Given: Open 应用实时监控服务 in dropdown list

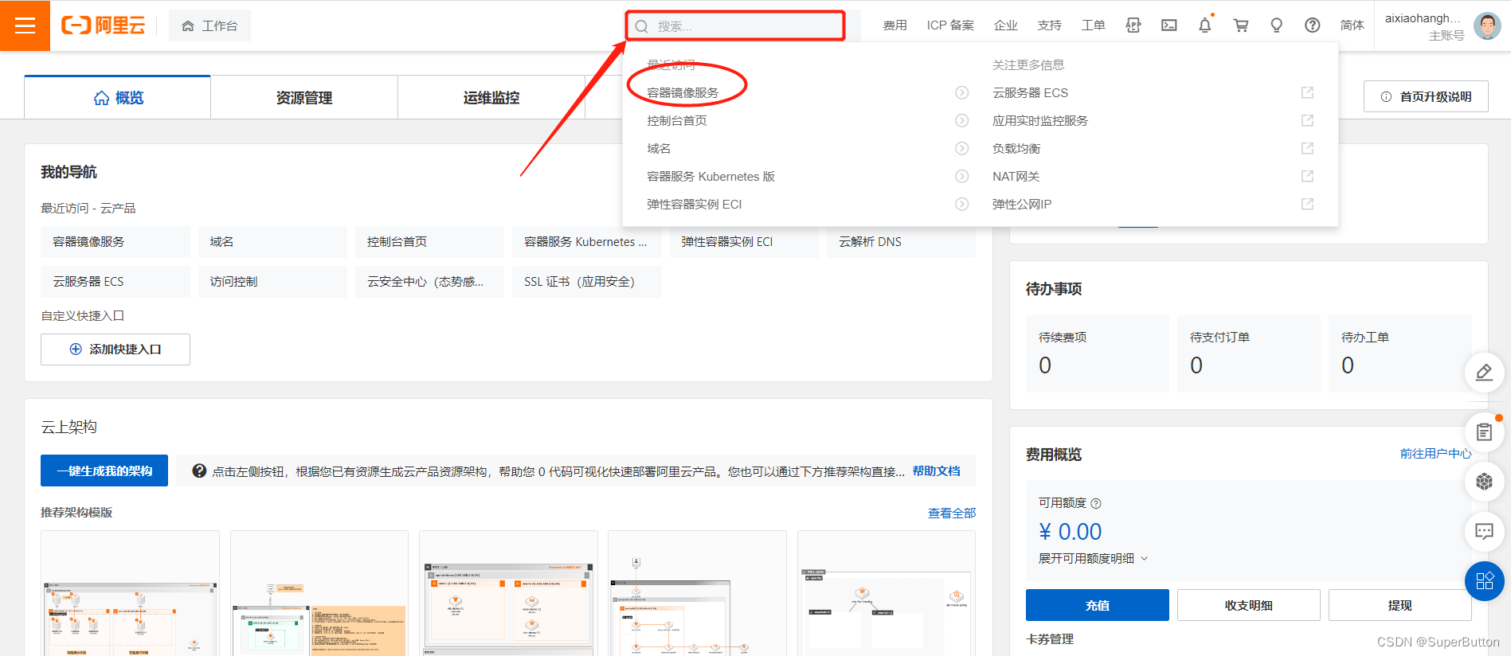Looking at the screenshot, I should tap(1040, 121).
